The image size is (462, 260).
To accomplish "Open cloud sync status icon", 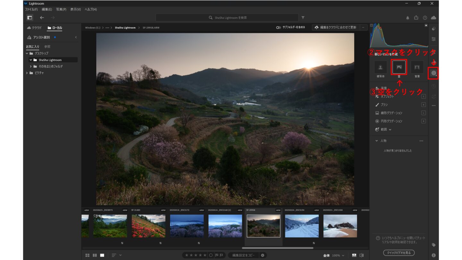I will [433, 18].
